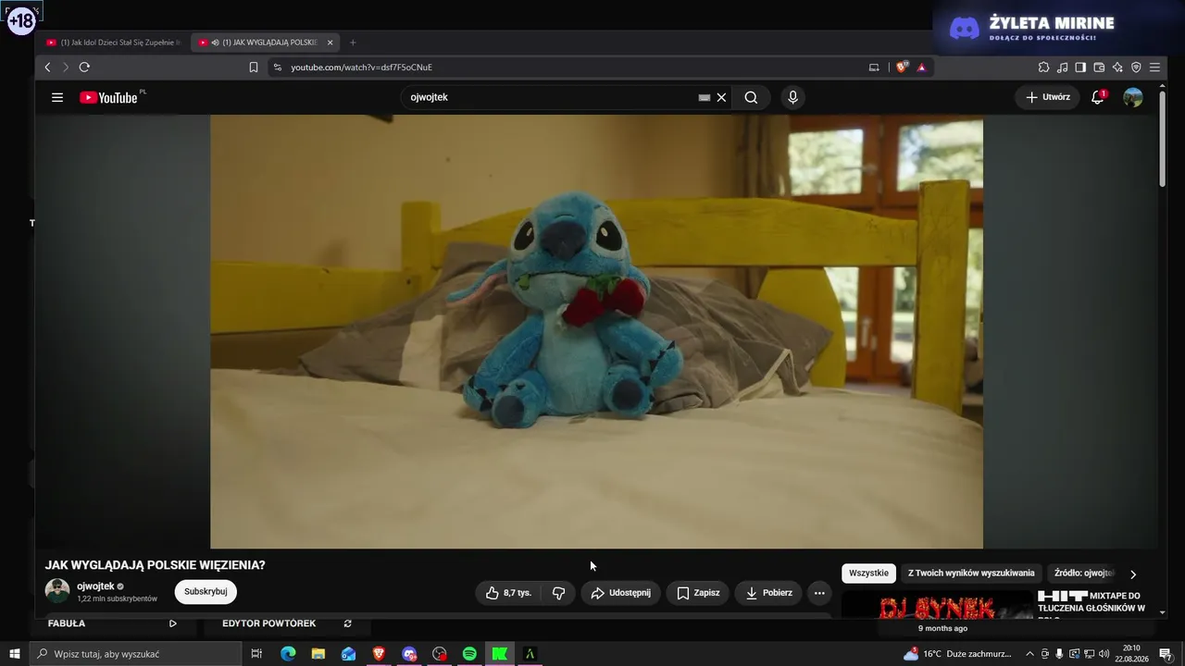Image resolution: width=1185 pixels, height=666 pixels.
Task: Open YouTube notifications bell
Action: click(1098, 97)
